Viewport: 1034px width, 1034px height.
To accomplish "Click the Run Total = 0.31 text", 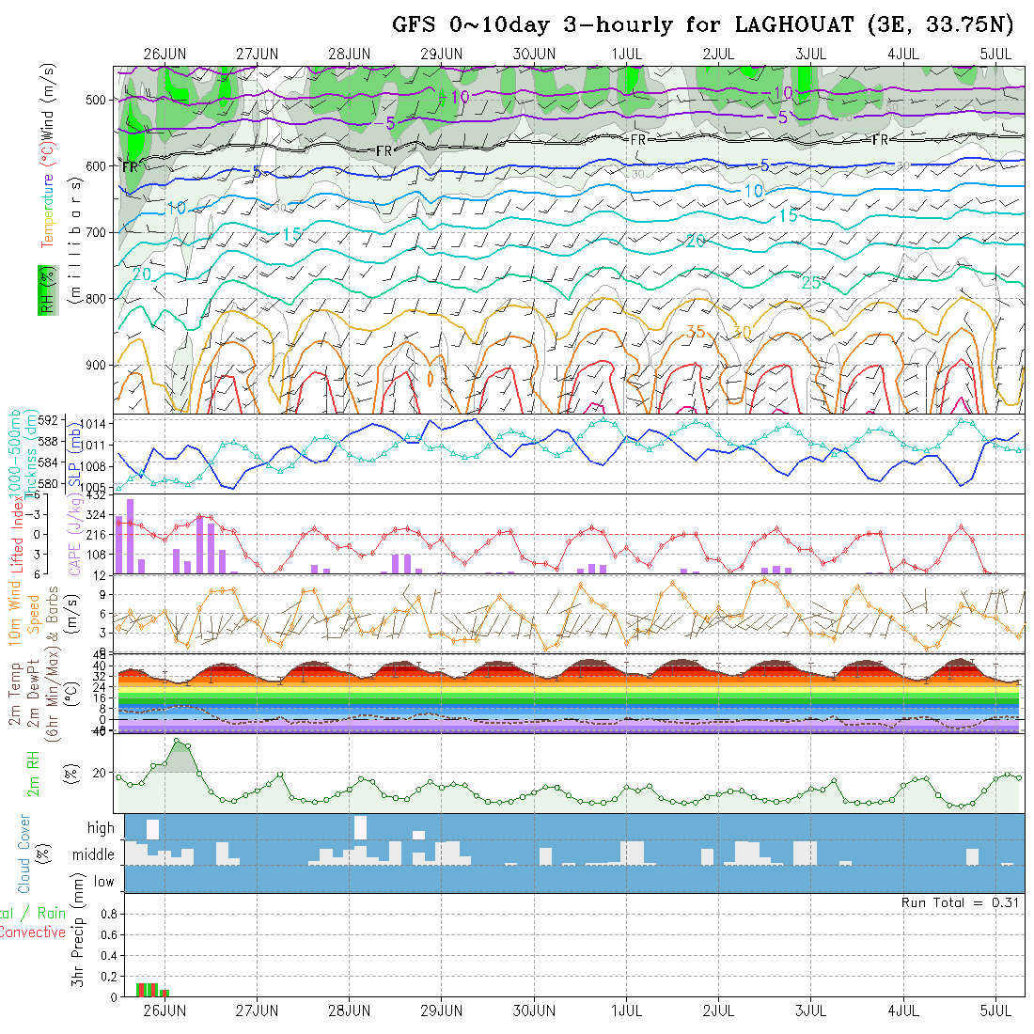I will (961, 902).
